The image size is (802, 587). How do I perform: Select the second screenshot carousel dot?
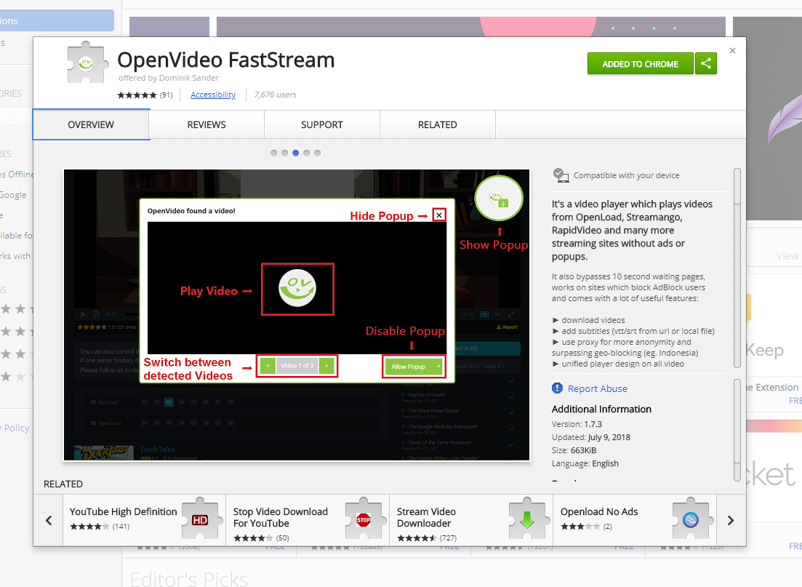tap(284, 153)
